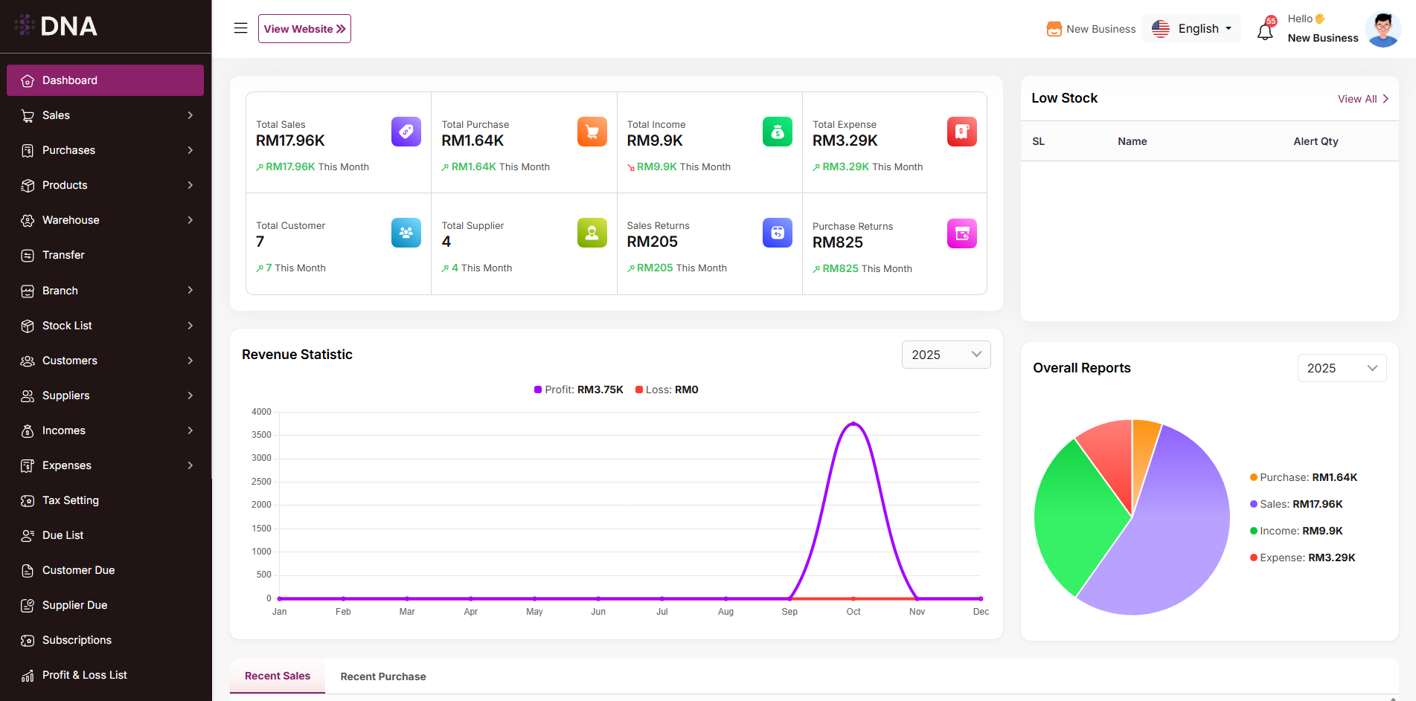Click the Total Sales purple icon

tap(406, 132)
